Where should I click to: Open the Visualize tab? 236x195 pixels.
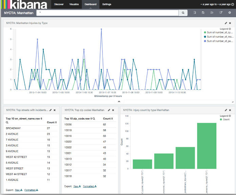(74, 4)
